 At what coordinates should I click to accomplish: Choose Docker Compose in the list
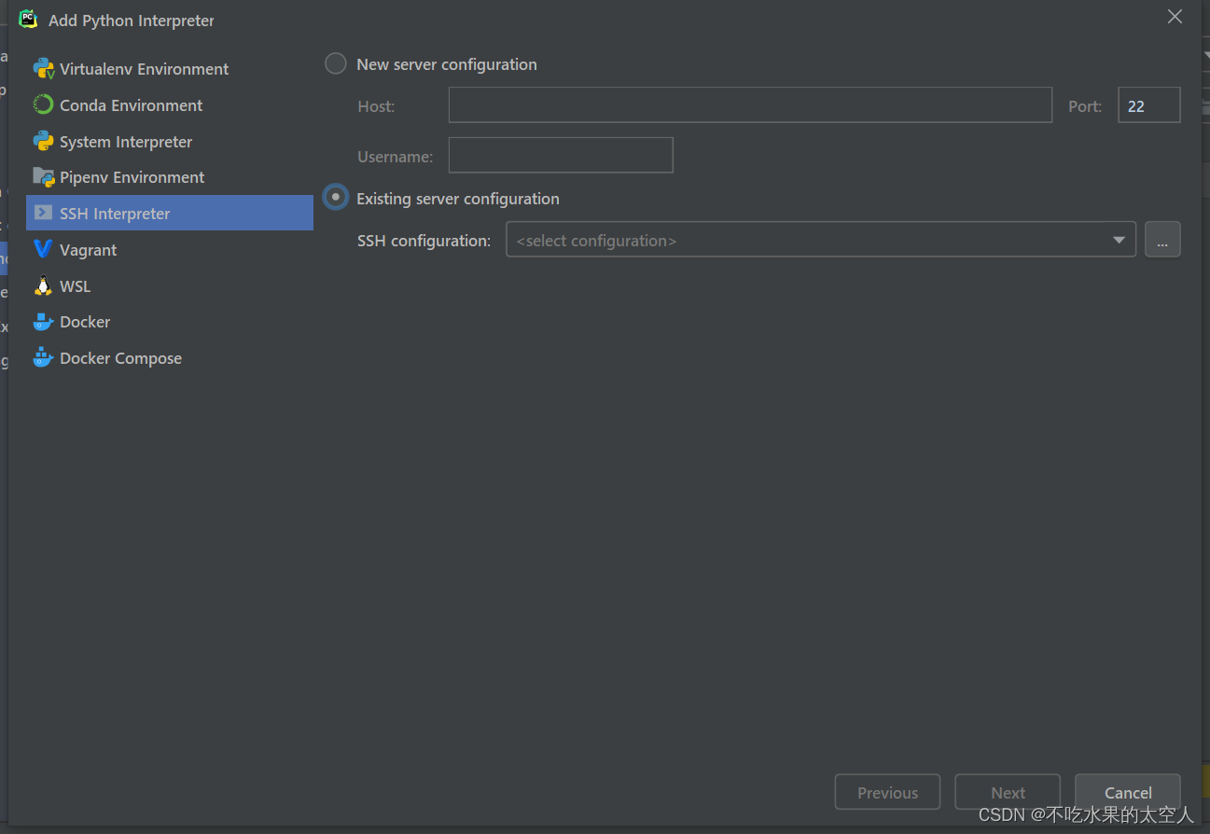click(170, 357)
